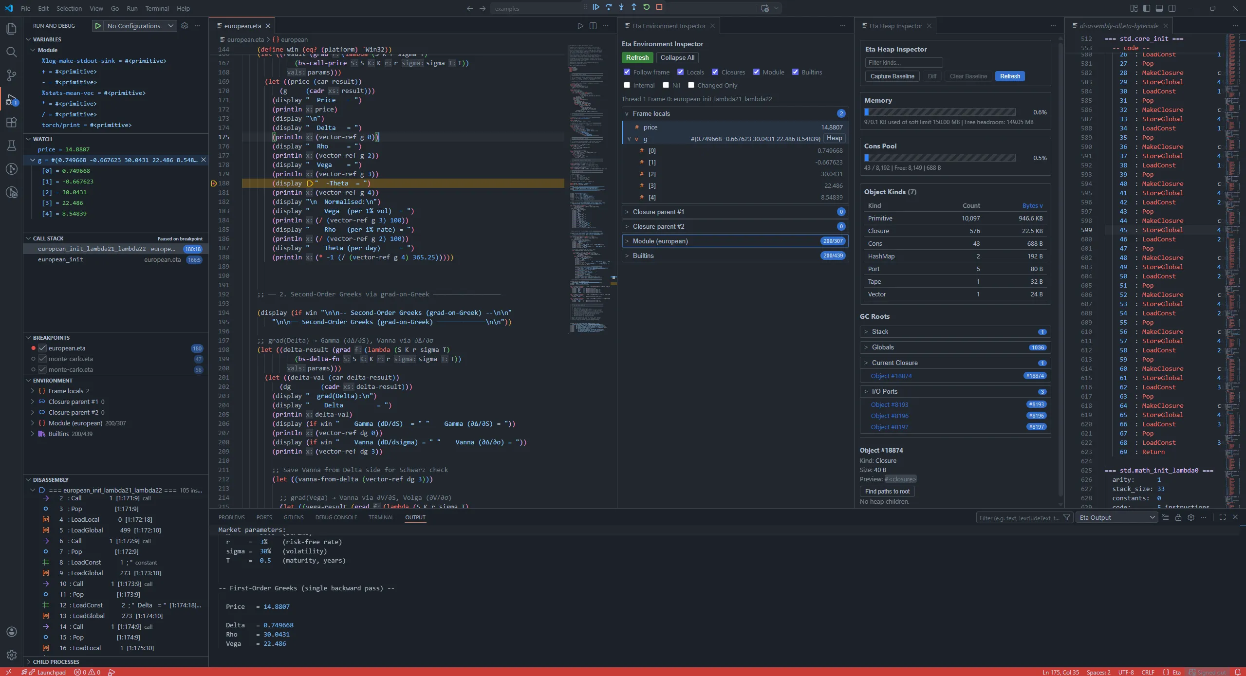The image size is (1246, 676).
Task: Toggle the Module checkbox
Action: pos(757,72)
